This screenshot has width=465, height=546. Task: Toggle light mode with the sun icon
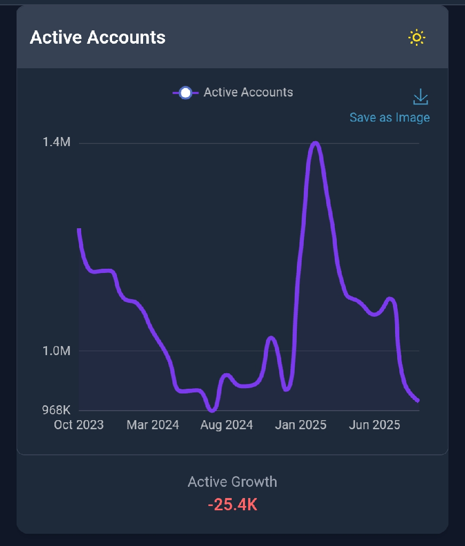pyautogui.click(x=416, y=37)
